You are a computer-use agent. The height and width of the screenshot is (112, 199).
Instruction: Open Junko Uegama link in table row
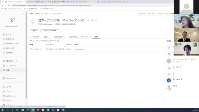point(80,49)
